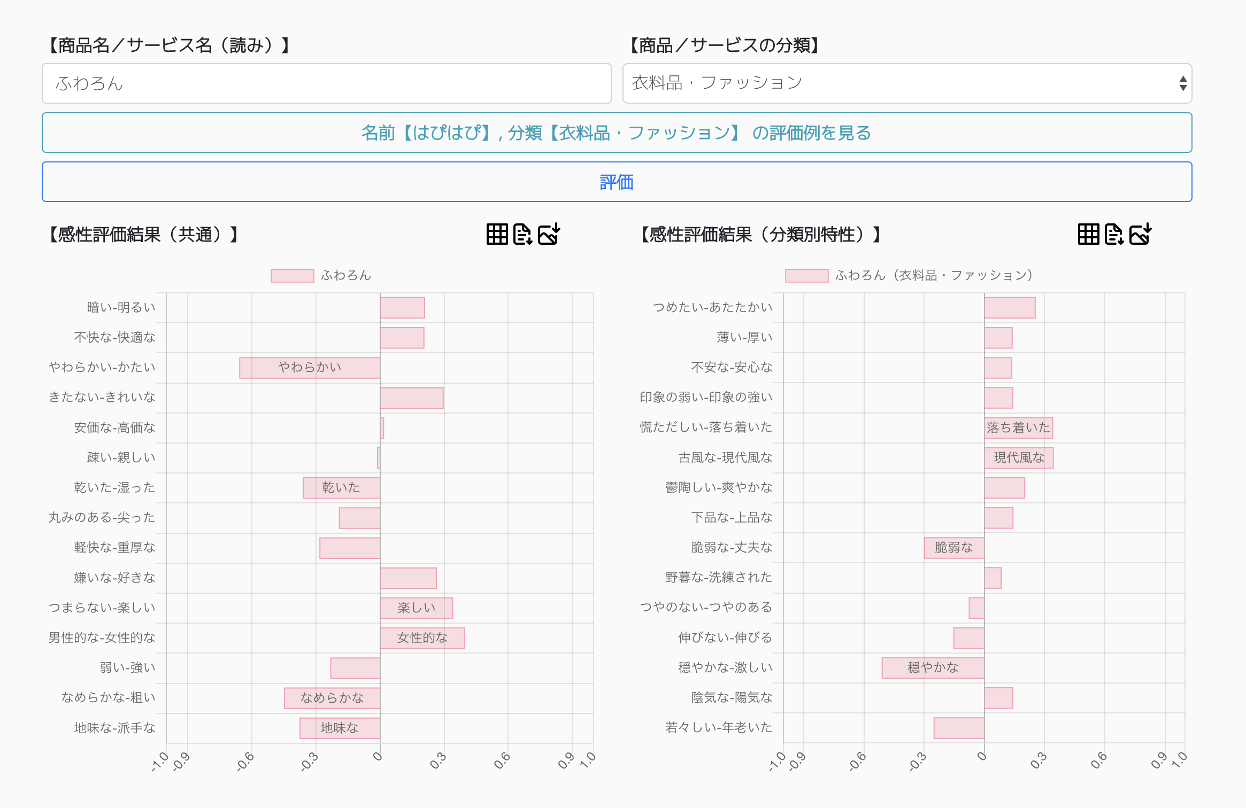This screenshot has width=1246, height=808.
Task: Click table view icon for 共通 results
Action: pos(497,234)
